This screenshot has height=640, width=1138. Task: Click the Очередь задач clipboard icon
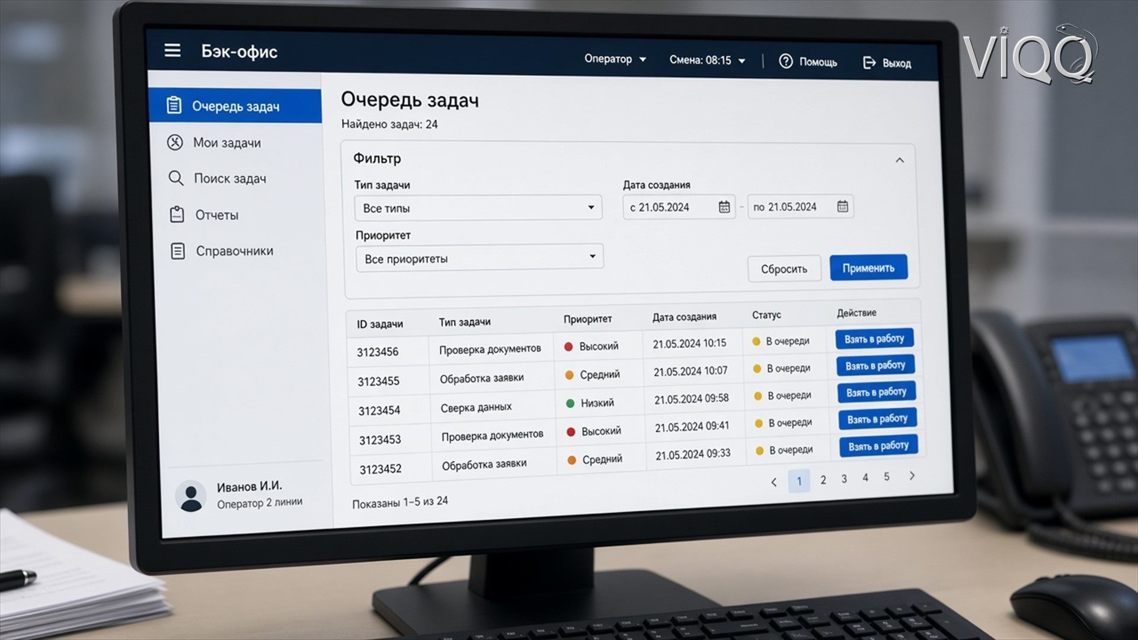point(174,105)
